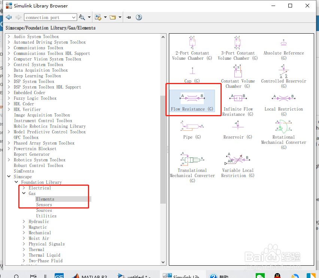319x278 pixels.
Task: Expand the Moist Air node
Action: point(24,238)
